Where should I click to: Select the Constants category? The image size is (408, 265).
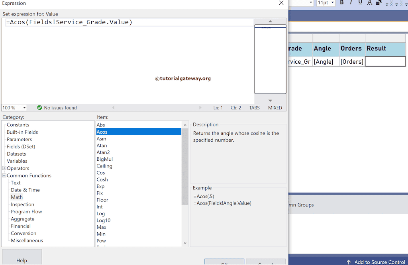[18, 125]
